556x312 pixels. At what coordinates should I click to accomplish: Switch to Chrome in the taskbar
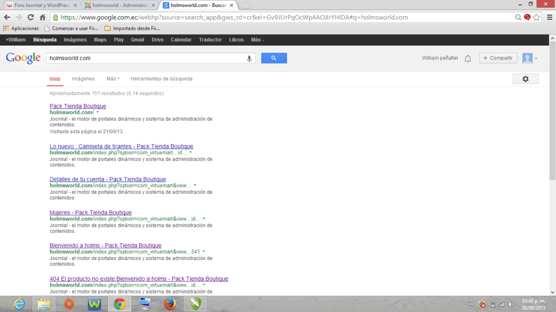(x=119, y=304)
